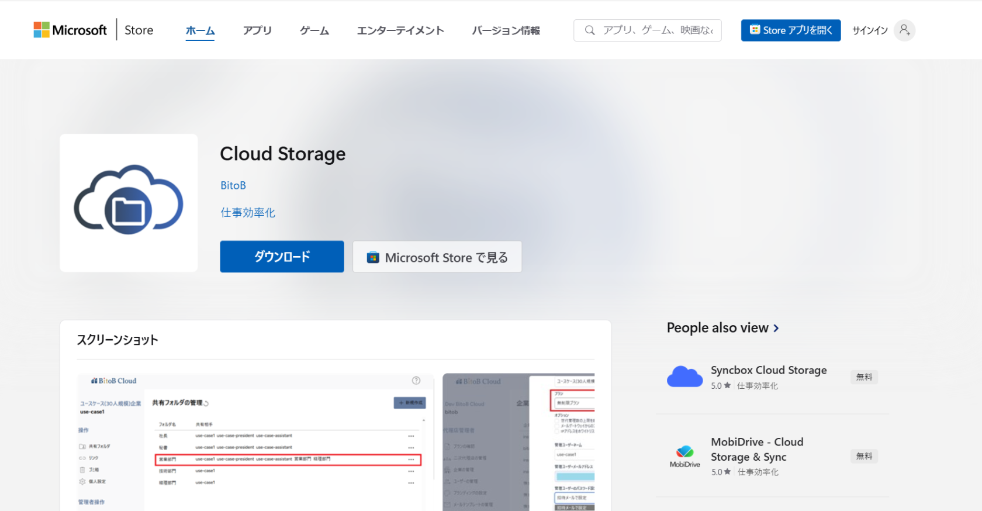This screenshot has width=982, height=511.
Task: Focus the app search field
Action: (x=648, y=30)
